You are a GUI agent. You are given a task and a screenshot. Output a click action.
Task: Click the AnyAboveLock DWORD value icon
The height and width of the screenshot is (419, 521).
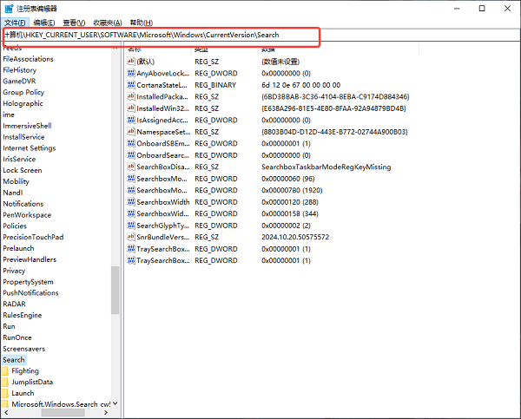[131, 73]
